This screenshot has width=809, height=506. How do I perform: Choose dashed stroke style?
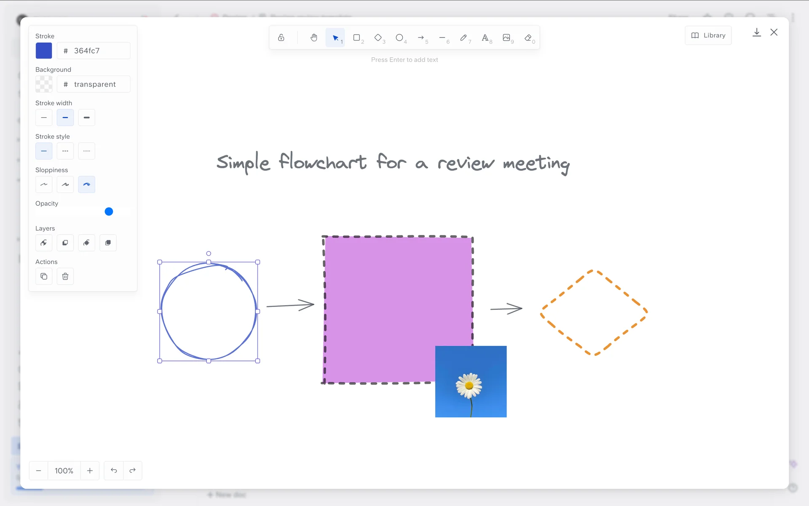click(x=65, y=151)
